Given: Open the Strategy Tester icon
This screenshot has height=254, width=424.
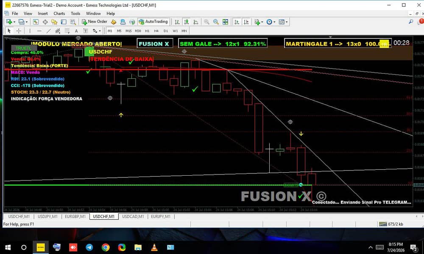Looking at the screenshot, I should 73,22.
